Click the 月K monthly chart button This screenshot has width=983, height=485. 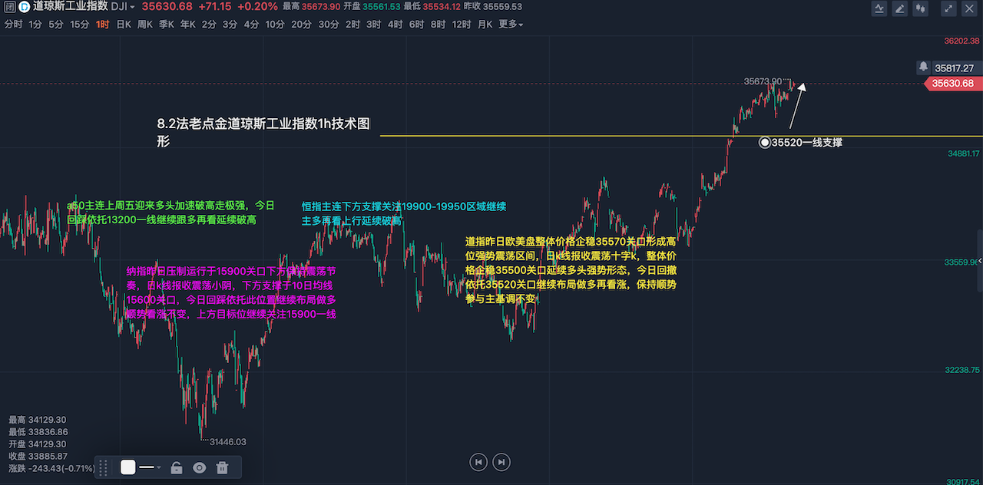coord(485,25)
